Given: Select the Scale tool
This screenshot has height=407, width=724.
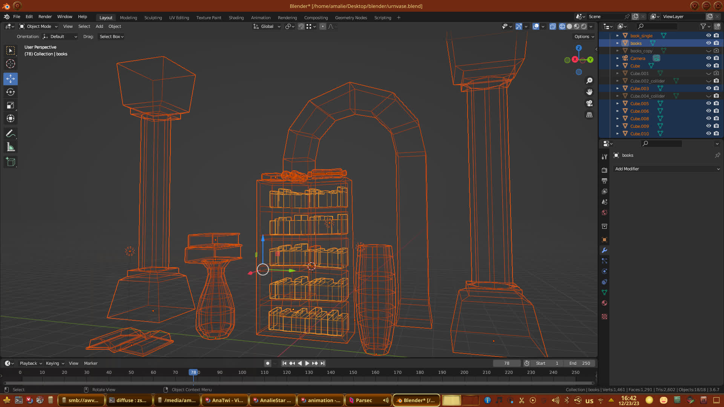Looking at the screenshot, I should pyautogui.click(x=11, y=106).
